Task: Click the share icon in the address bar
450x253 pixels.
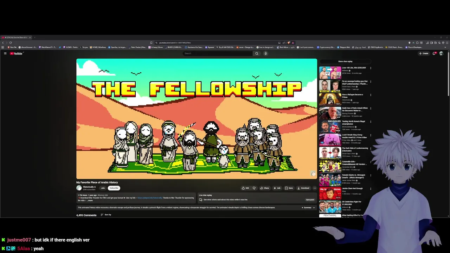Action: coord(284,43)
